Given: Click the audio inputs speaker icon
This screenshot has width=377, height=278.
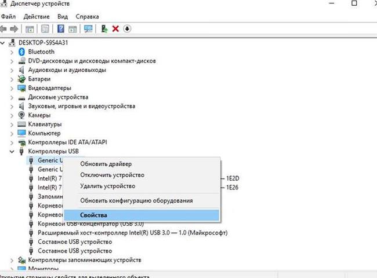Looking at the screenshot, I should tap(21, 70).
